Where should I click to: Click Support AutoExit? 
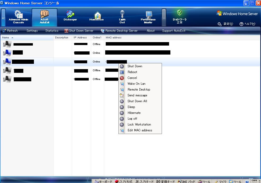(174, 31)
